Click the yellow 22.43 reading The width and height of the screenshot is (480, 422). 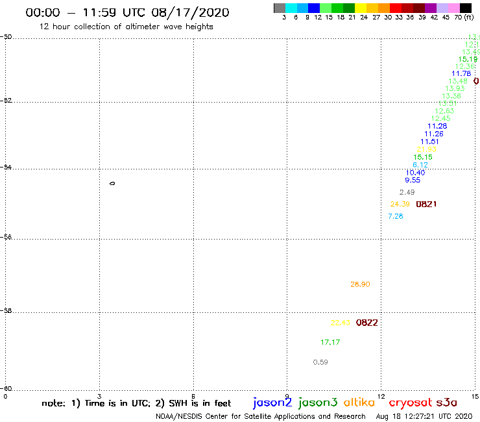(340, 323)
